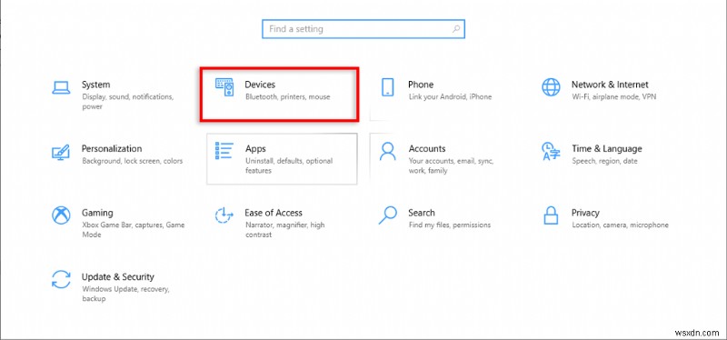Click 'Narrator, magnifier, high contrast' description
Viewport: 727px width, 340px height.
tap(284, 230)
